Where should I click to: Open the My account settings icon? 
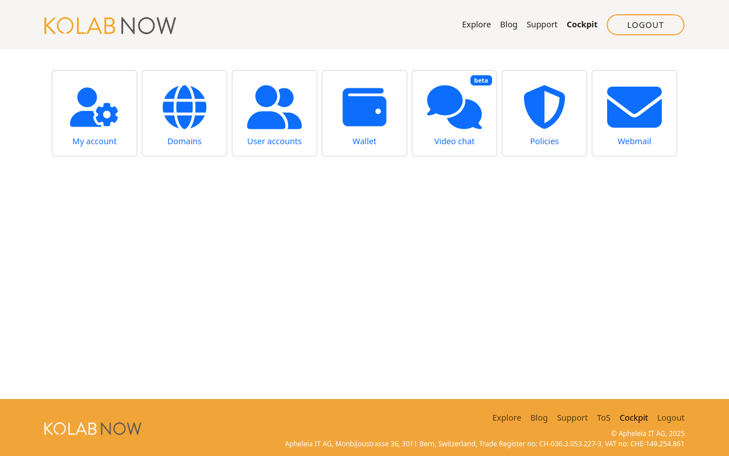[x=94, y=107]
